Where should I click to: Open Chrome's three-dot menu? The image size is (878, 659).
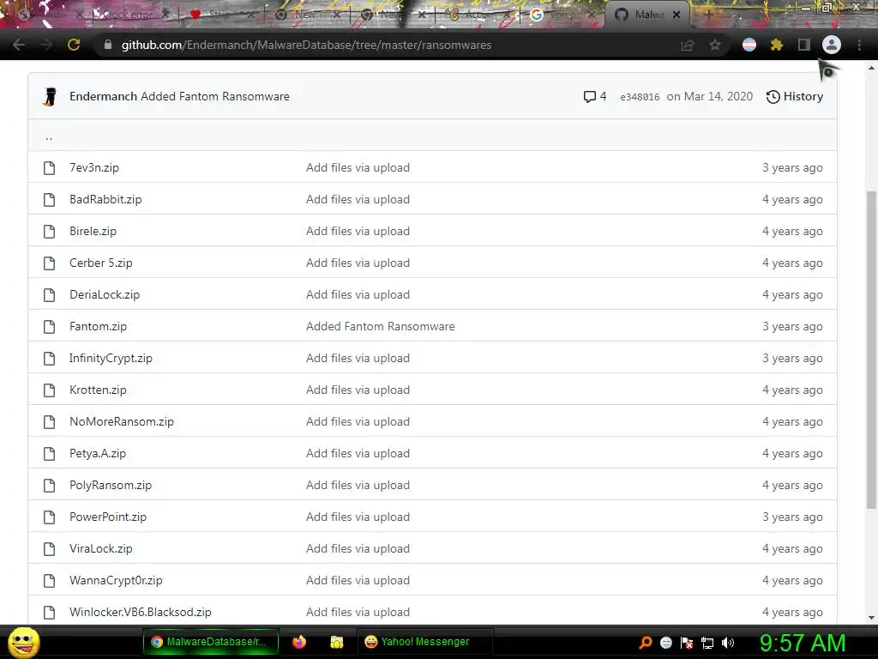tap(859, 45)
